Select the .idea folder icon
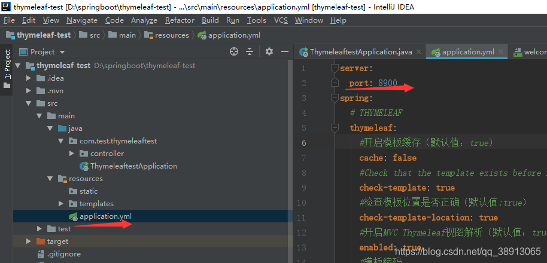 click(x=41, y=78)
